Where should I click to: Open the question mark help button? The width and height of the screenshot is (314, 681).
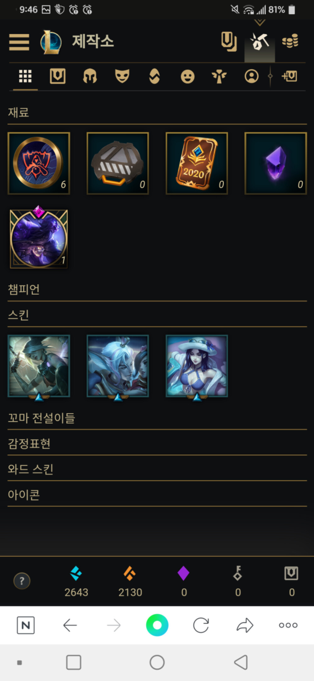pos(22,581)
